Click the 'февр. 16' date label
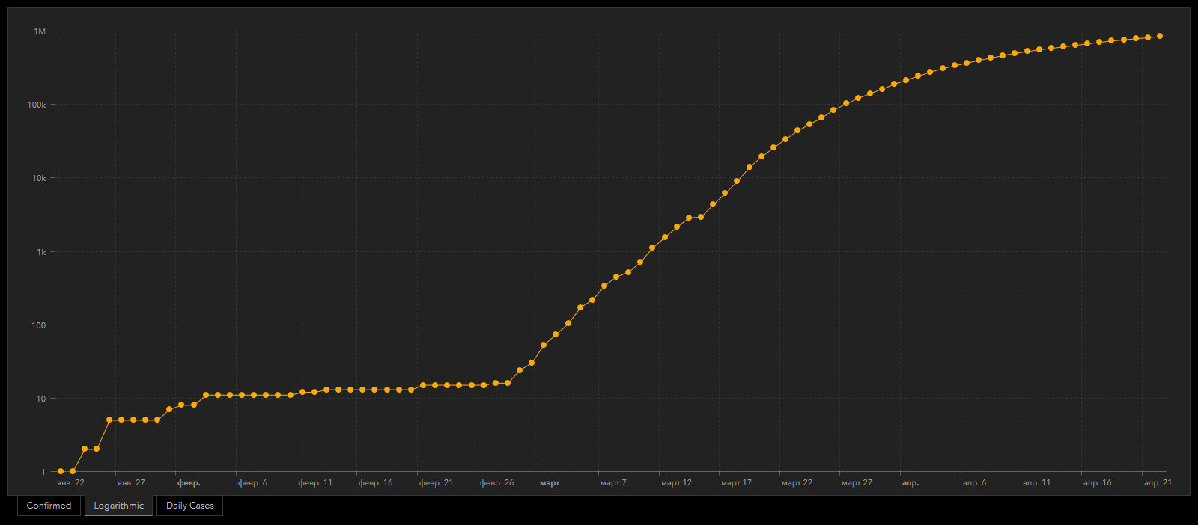This screenshot has width=1198, height=525. (375, 483)
